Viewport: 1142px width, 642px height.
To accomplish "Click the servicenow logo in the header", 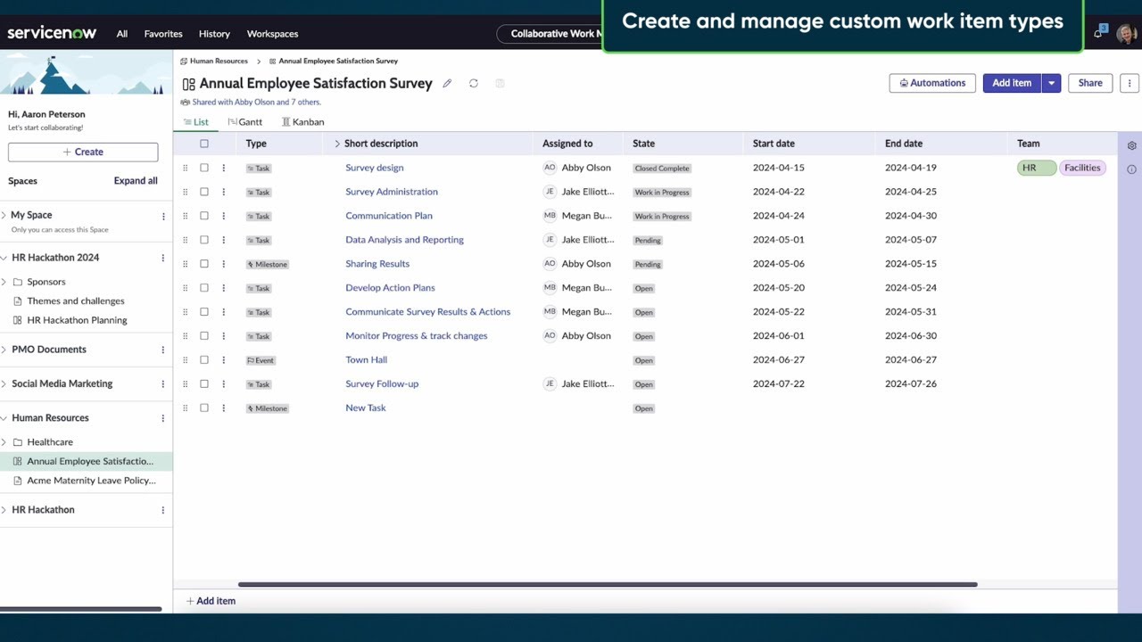I will click(52, 33).
